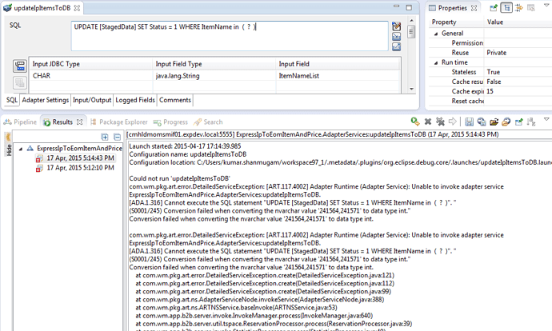This screenshot has width=552, height=331.
Task: Toggle Show Categories in Properties view
Action: [x=506, y=8]
